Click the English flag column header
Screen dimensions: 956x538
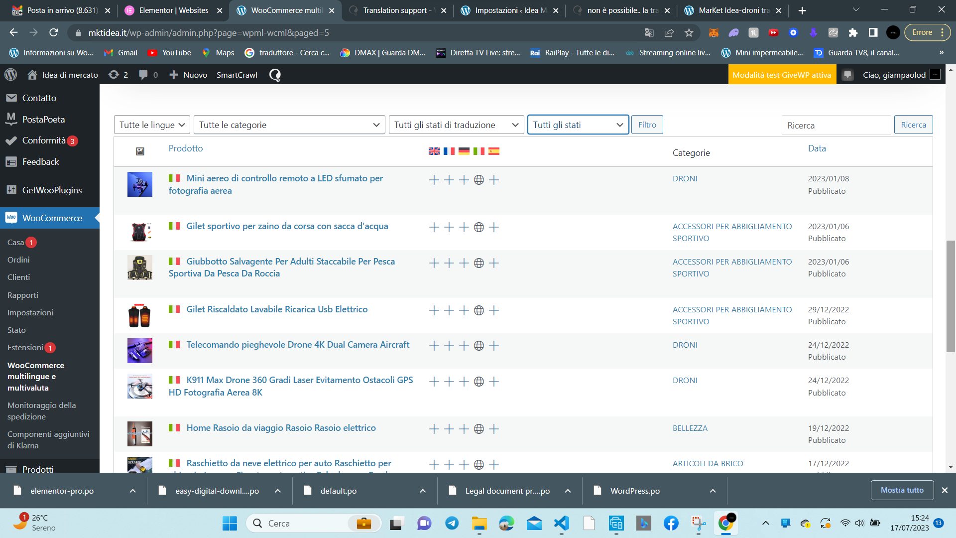tap(434, 151)
